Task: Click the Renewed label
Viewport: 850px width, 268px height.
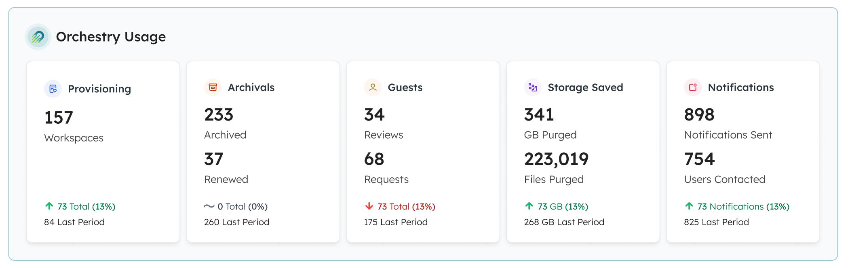Action: (x=226, y=179)
